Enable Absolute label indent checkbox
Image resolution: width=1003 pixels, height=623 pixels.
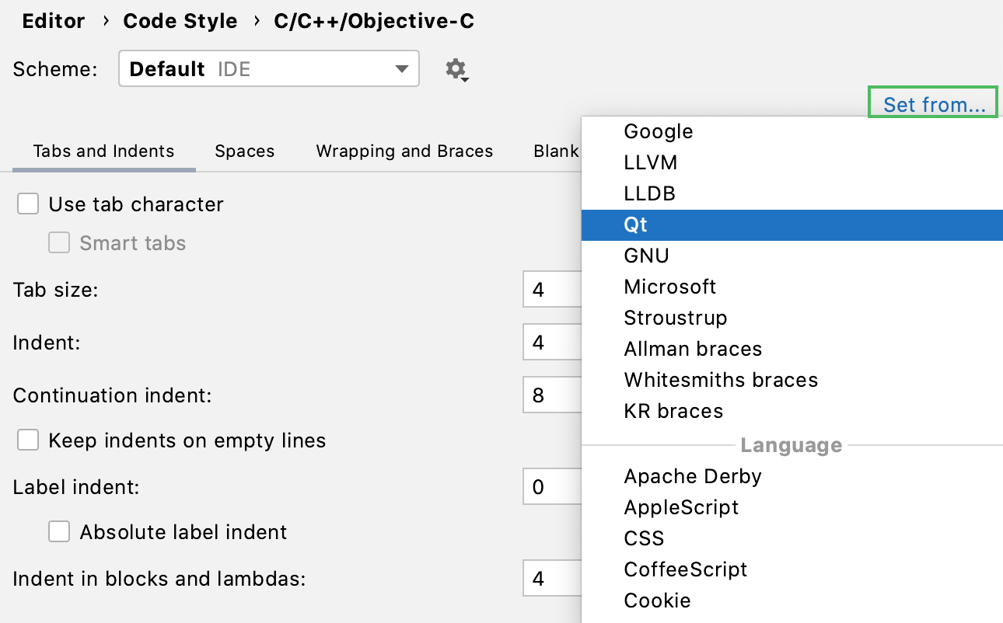tap(59, 532)
